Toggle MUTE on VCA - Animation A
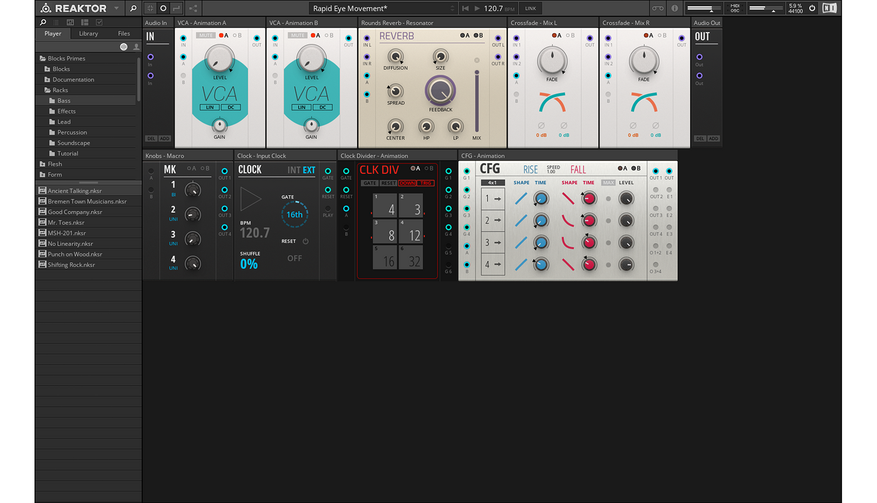The width and height of the screenshot is (877, 503). (x=205, y=36)
